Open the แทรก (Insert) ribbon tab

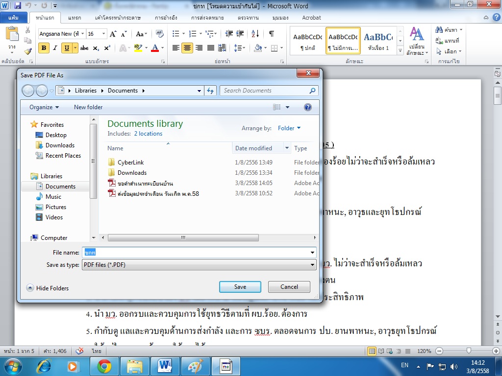point(75,18)
